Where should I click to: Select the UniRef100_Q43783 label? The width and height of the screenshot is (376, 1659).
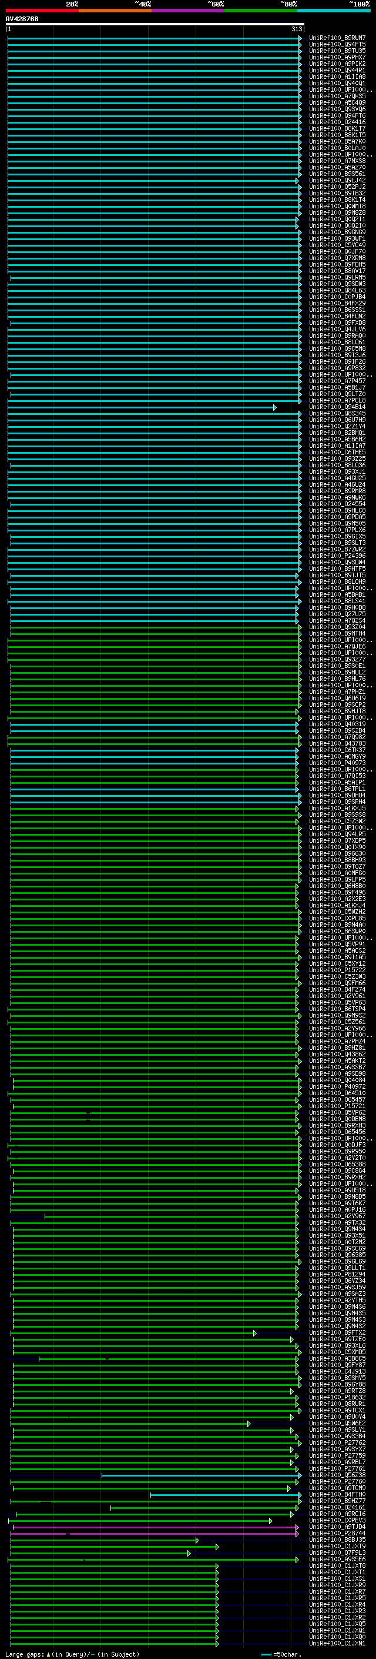click(337, 743)
